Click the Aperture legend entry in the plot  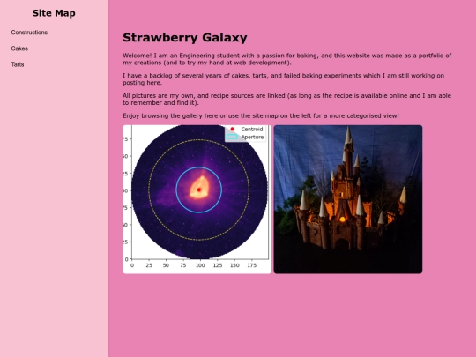pyautogui.click(x=245, y=137)
